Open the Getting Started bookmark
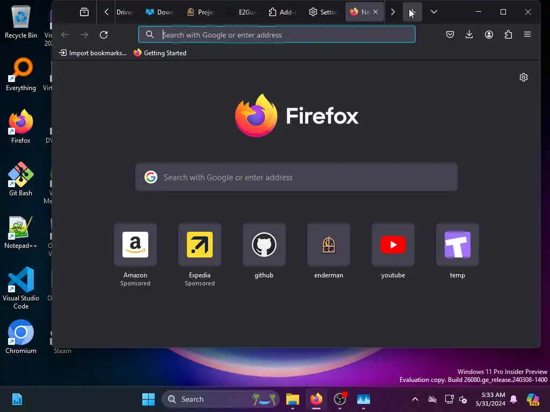Screen dimensions: 550x412 click(x=160, y=53)
